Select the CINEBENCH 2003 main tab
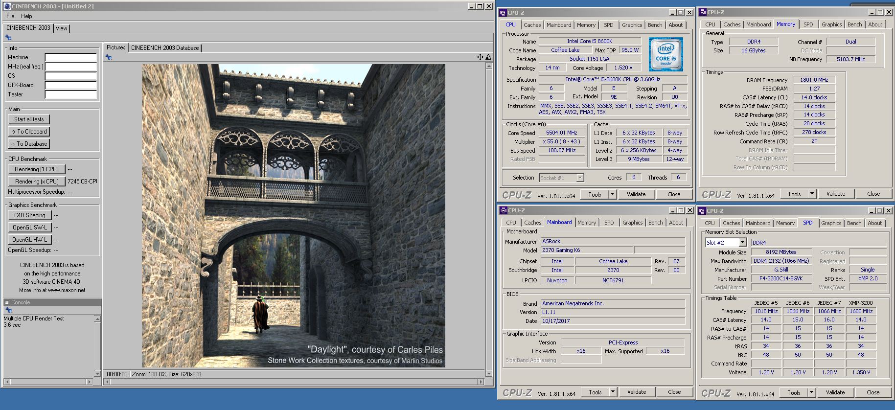The width and height of the screenshot is (895, 410). (x=28, y=28)
